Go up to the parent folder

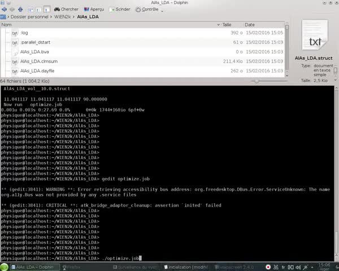pyautogui.click(x=20, y=9)
